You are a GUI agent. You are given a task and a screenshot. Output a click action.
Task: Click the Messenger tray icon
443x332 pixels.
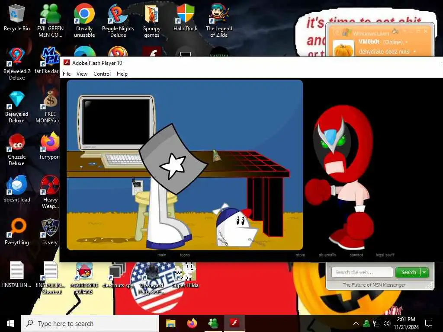pyautogui.click(x=366, y=323)
